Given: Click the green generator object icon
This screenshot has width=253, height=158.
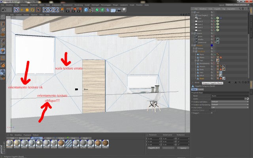Looking at the screenshot, I should (97, 10).
